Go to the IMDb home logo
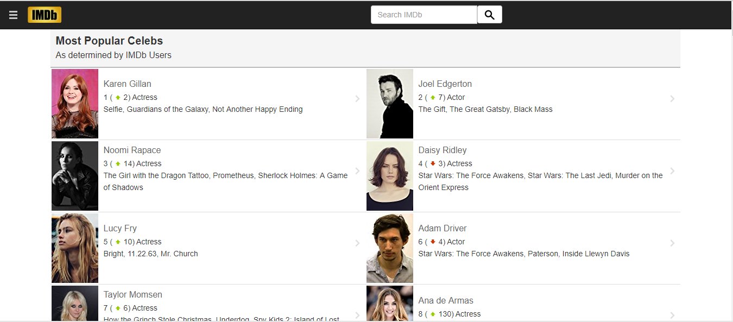 tap(45, 15)
